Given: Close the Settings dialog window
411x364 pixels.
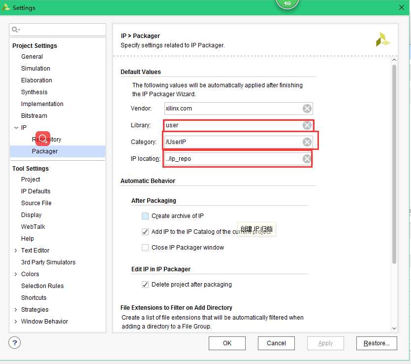Looking at the screenshot, I should click(401, 7).
